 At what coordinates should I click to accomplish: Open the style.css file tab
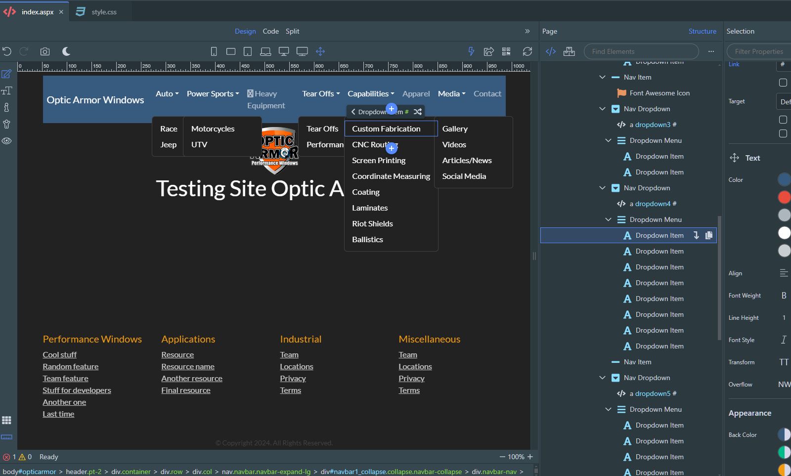tap(97, 12)
